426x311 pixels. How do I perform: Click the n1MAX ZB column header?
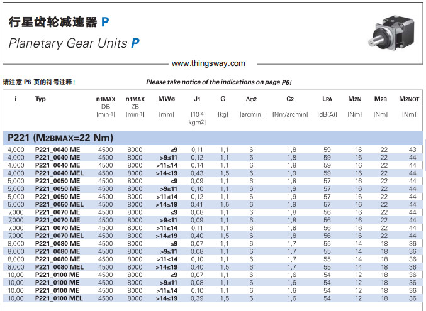coord(135,106)
